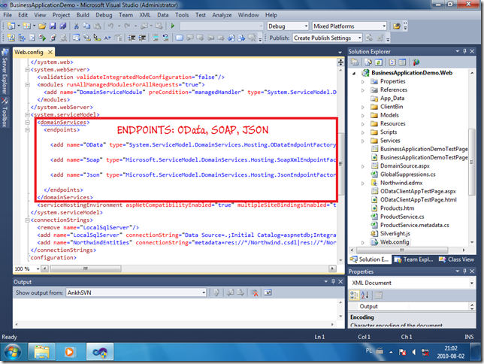This screenshot has width=484, height=364.
Task: Click the Alphabetical sort icon in Properties
Action: pyautogui.click(x=366, y=295)
